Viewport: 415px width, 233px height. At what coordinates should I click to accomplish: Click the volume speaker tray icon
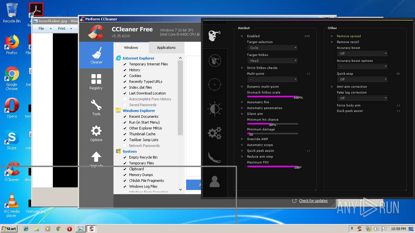(376, 229)
